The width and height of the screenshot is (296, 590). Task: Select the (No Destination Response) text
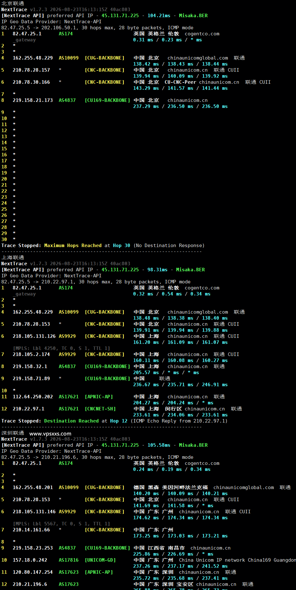(x=169, y=245)
